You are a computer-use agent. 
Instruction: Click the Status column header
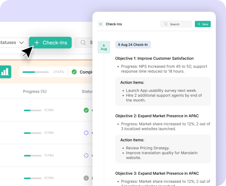87,91
